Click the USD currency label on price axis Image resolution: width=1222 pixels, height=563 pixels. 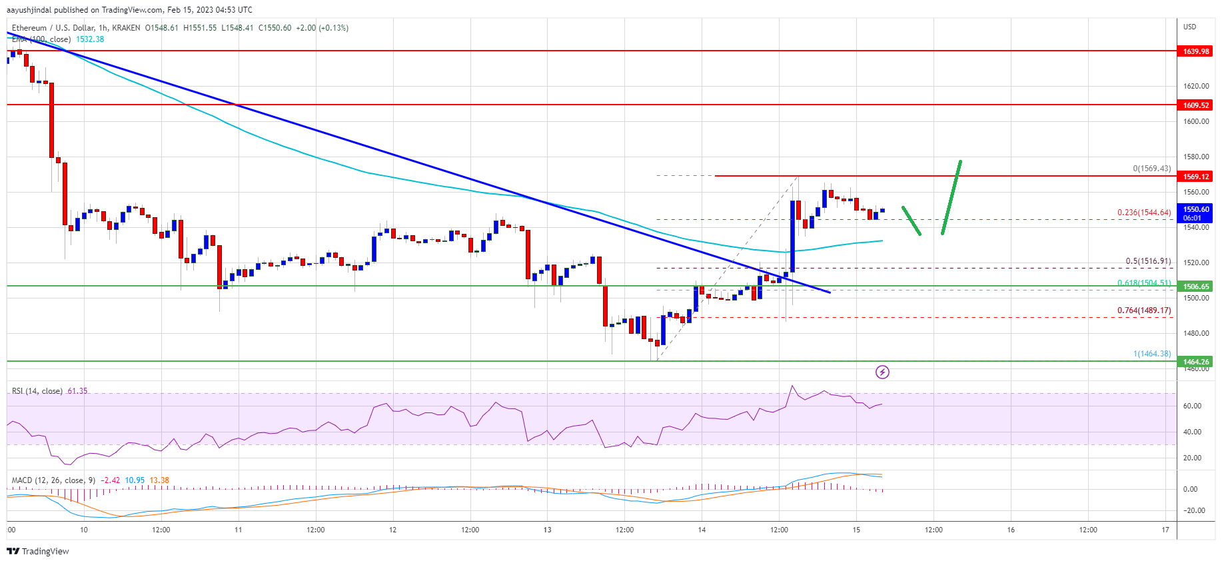pos(1189,27)
